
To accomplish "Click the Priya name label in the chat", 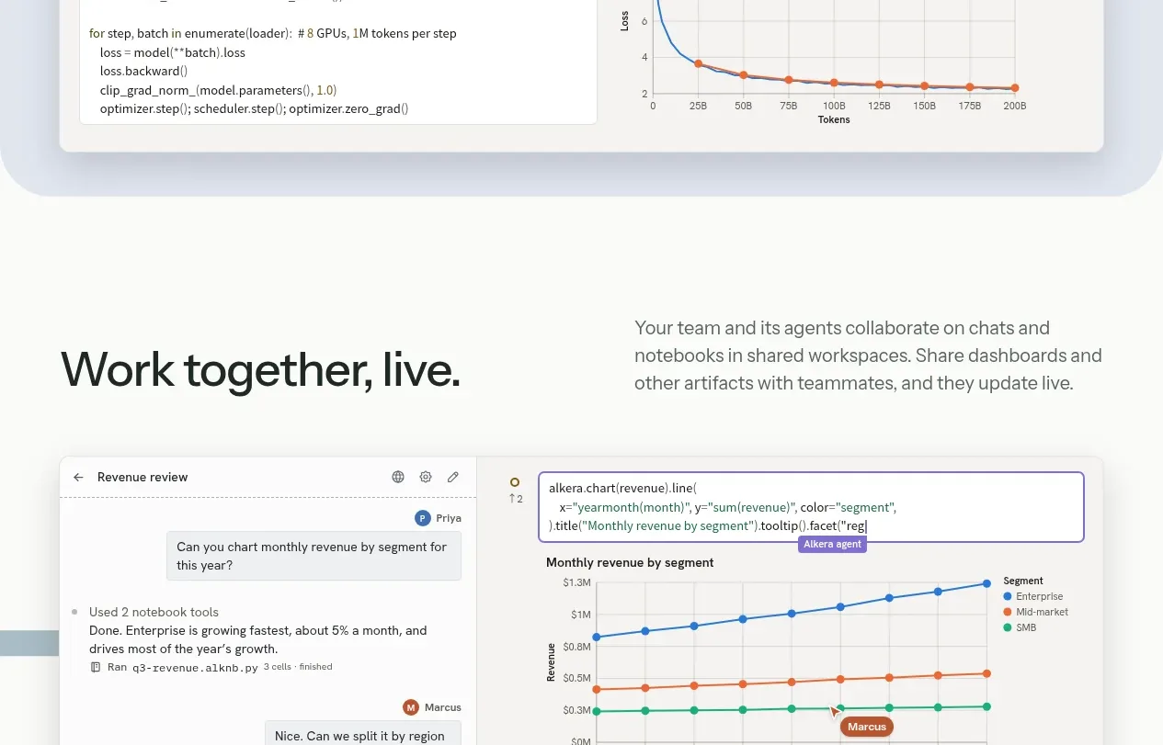I will click(449, 518).
